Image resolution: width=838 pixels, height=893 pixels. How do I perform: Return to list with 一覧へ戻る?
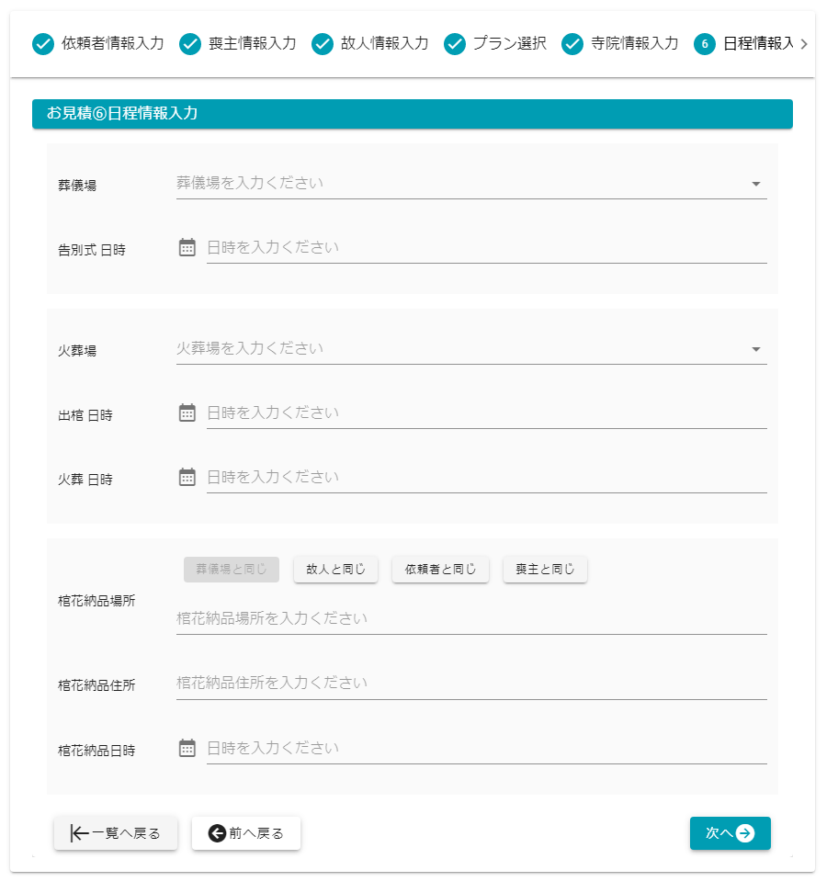click(116, 833)
